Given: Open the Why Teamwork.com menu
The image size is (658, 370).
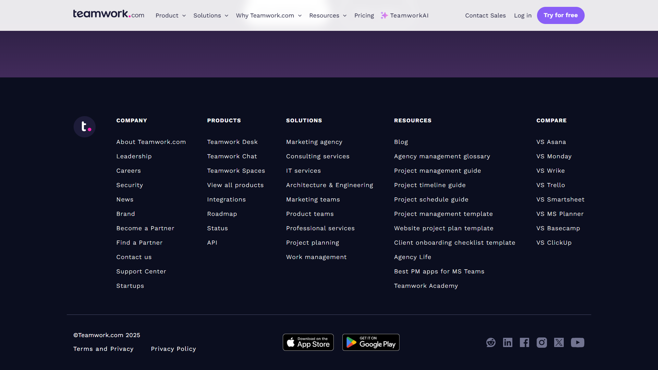Looking at the screenshot, I should point(268,15).
